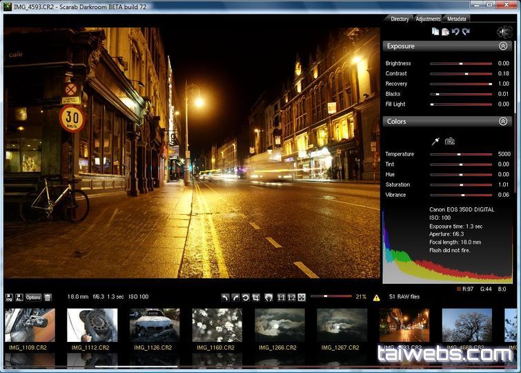The image size is (521, 373).
Task: Set zoom to 1:1 view
Action: pyautogui.click(x=281, y=297)
